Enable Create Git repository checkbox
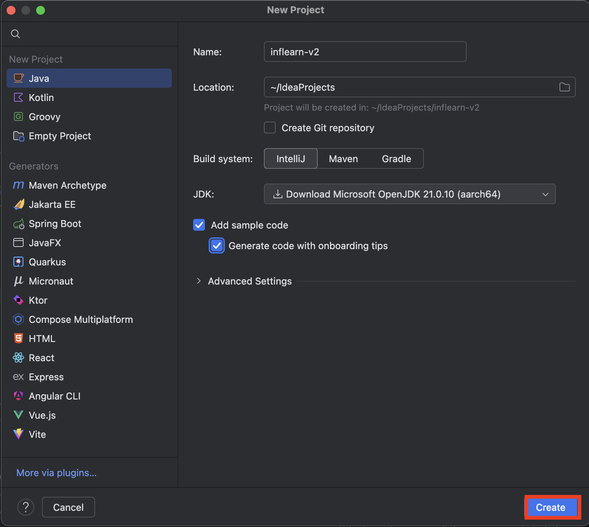 (x=270, y=128)
